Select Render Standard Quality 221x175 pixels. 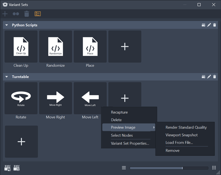coord(186,128)
